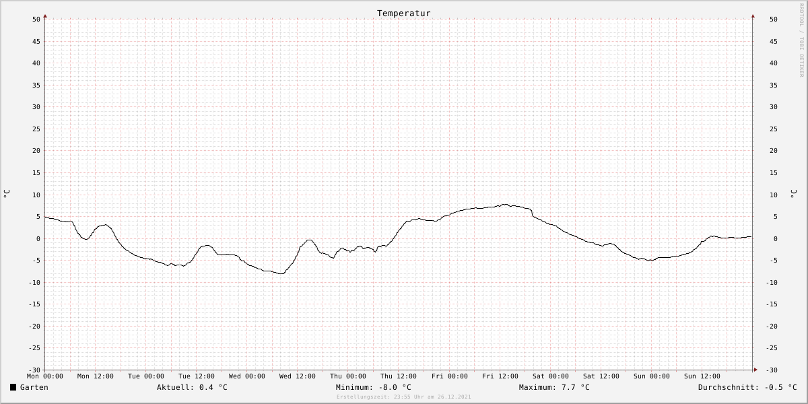Click the Fri 00:00 axis label
Screen dimensions: 808x404
coord(450,376)
